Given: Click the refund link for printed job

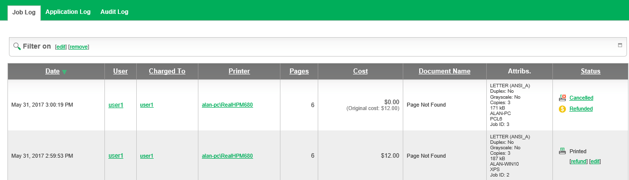Looking at the screenshot, I should (578, 162).
